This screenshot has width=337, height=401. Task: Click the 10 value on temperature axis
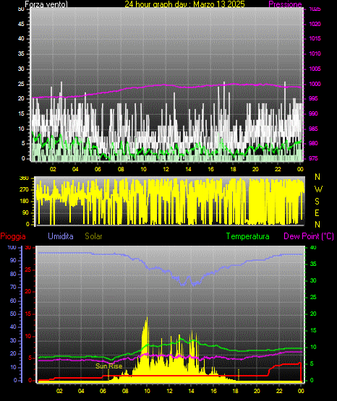(x=313, y=347)
